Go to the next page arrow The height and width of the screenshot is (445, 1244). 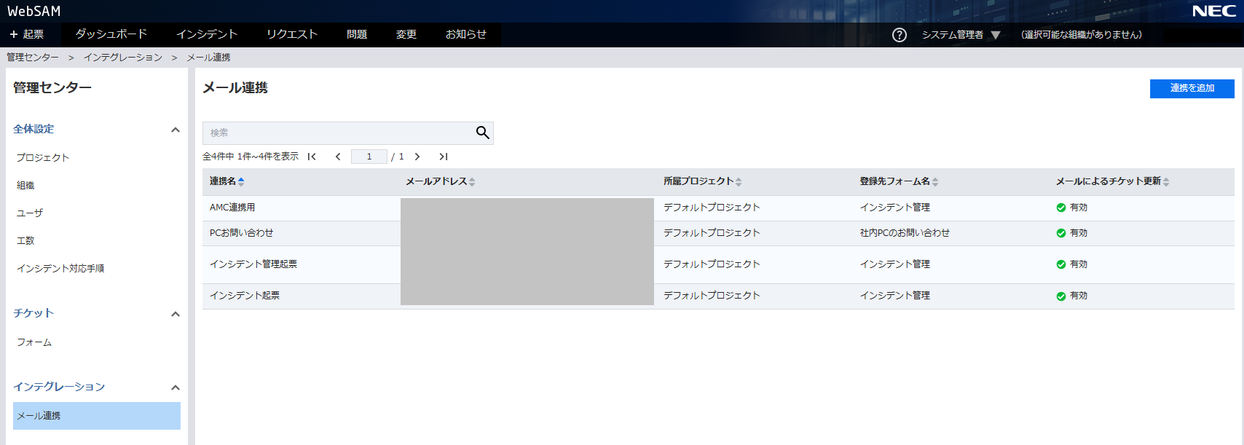(x=417, y=157)
